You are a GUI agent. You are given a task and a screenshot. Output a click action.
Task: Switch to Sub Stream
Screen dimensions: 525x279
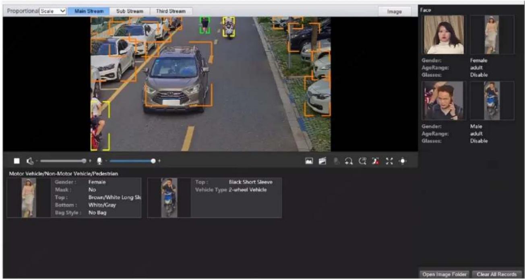tap(130, 11)
